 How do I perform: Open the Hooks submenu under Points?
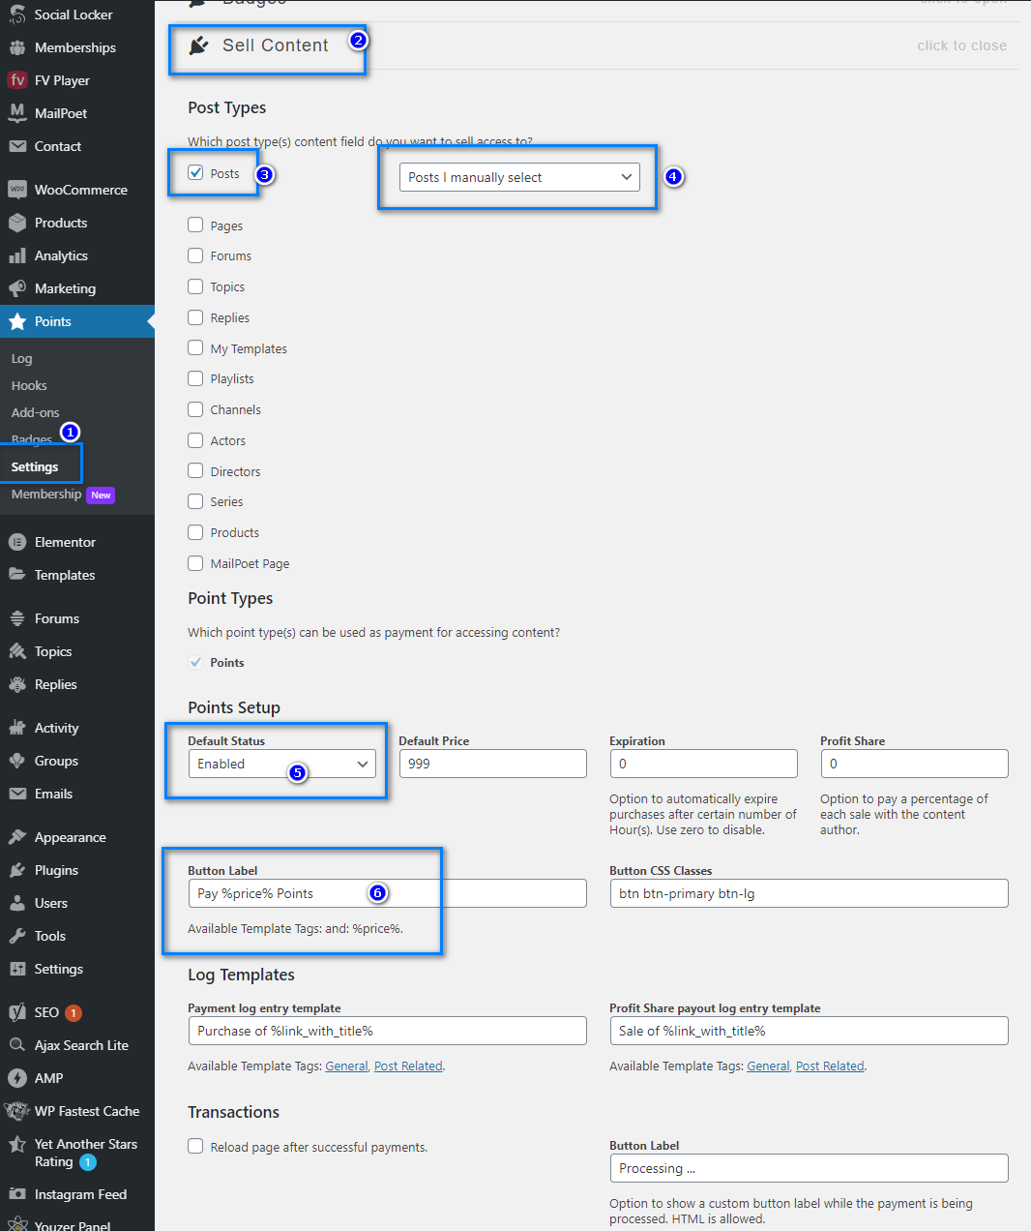(x=29, y=385)
